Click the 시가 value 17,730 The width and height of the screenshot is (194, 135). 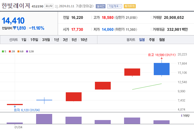point(77,29)
